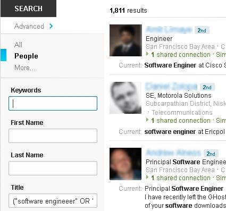Open the Advanced search link

(x=29, y=26)
